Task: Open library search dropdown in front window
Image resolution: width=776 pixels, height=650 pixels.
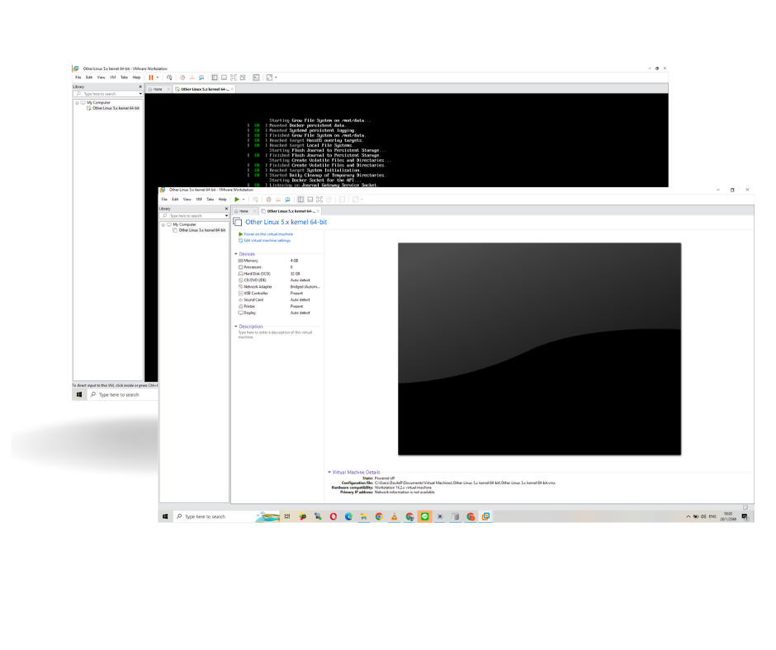Action: pyautogui.click(x=227, y=216)
